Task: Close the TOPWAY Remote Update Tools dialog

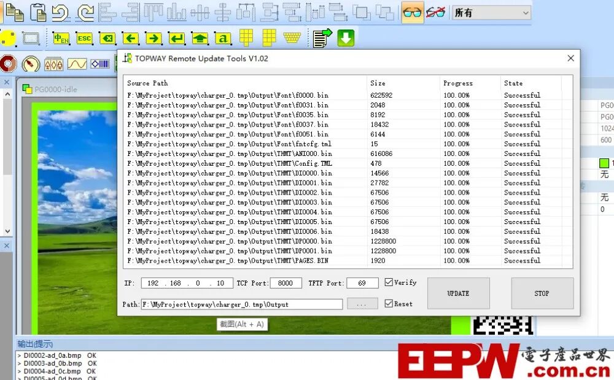Action: [570, 58]
